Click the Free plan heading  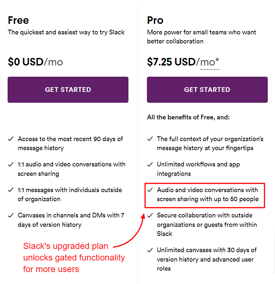point(18,20)
